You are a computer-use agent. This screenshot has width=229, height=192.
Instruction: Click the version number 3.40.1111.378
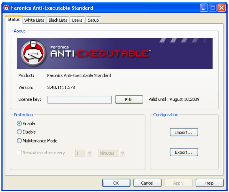(x=61, y=88)
